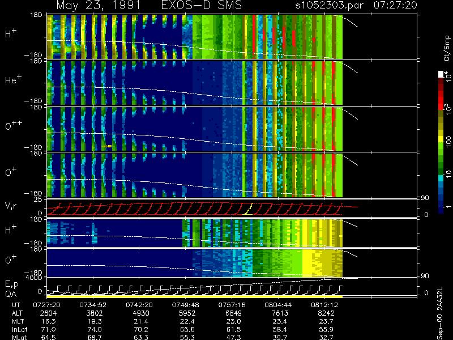The image size is (453, 340).
Task: Click the '100' color bar tick label
Action: pyautogui.click(x=448, y=142)
